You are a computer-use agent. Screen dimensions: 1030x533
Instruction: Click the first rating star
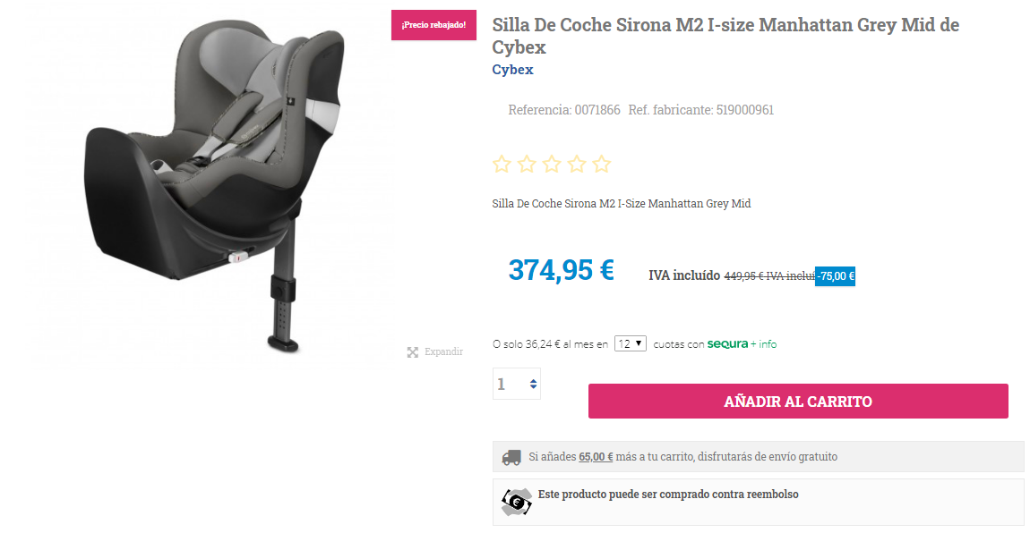click(502, 164)
